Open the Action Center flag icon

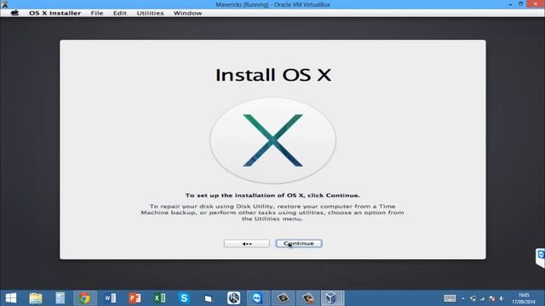click(x=492, y=298)
